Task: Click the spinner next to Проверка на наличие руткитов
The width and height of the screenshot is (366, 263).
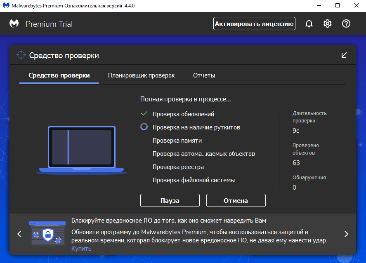Action: [x=144, y=127]
